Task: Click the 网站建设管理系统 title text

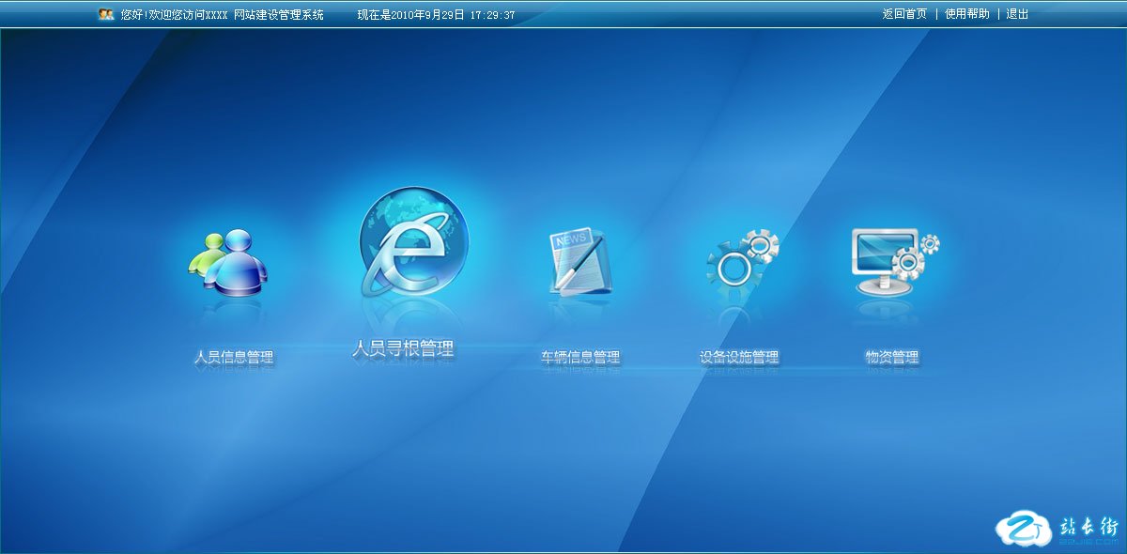Action: [x=278, y=15]
